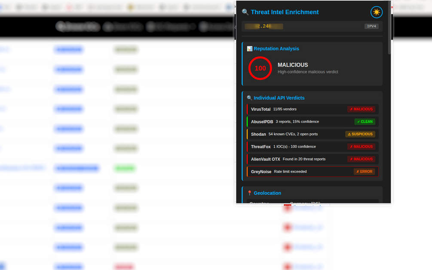Select the blurred IP address field

click(x=264, y=26)
